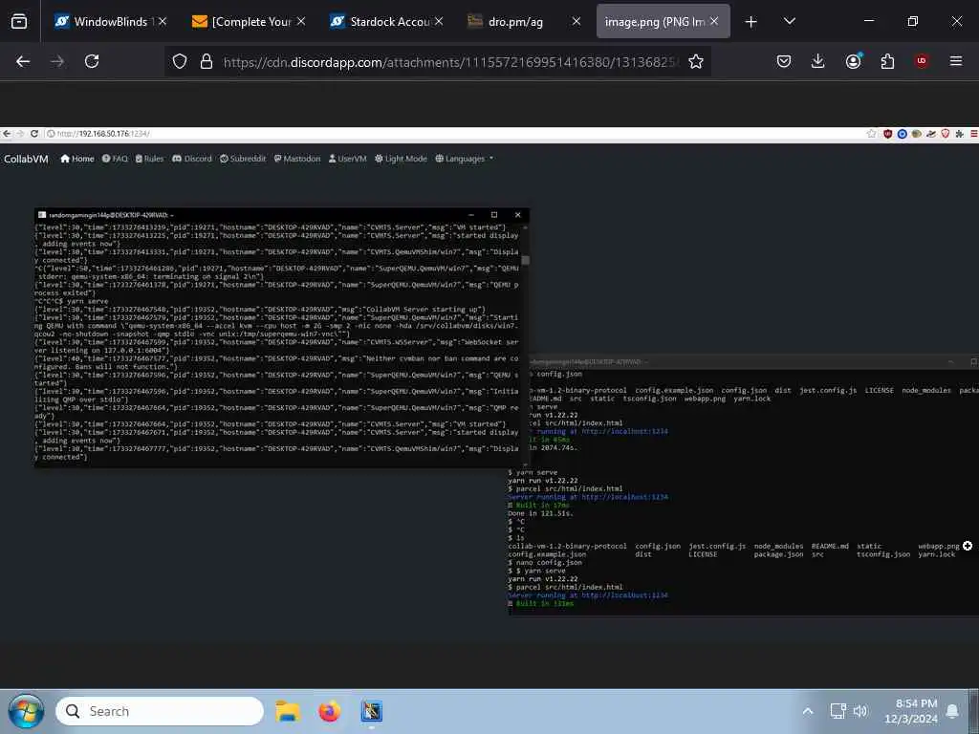
Task: Open the Pocket save icon
Action: coord(784,61)
